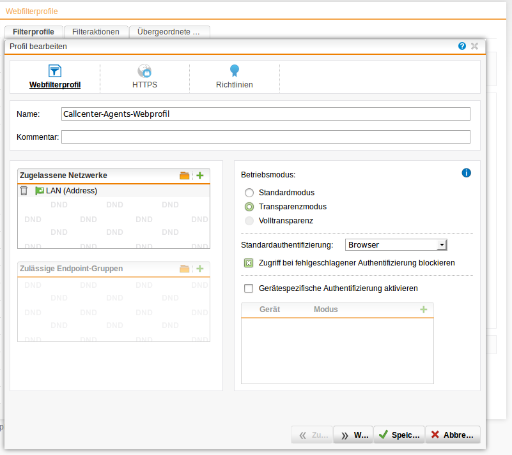Add device with plus icon in Gerät table
The width and height of the screenshot is (512, 455).
pos(423,310)
